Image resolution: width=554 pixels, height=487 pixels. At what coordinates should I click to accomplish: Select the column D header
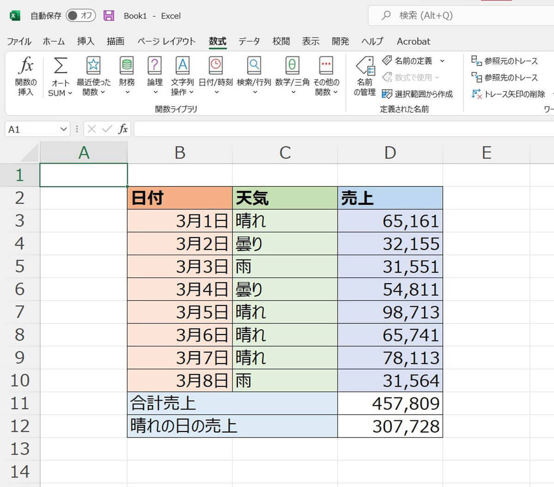(390, 152)
